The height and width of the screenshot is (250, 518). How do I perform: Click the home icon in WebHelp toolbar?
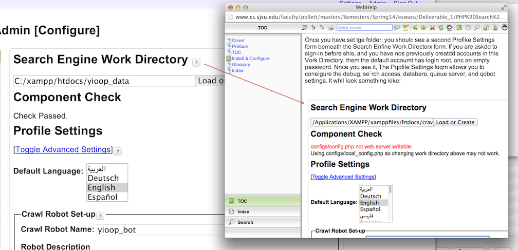pos(450,28)
